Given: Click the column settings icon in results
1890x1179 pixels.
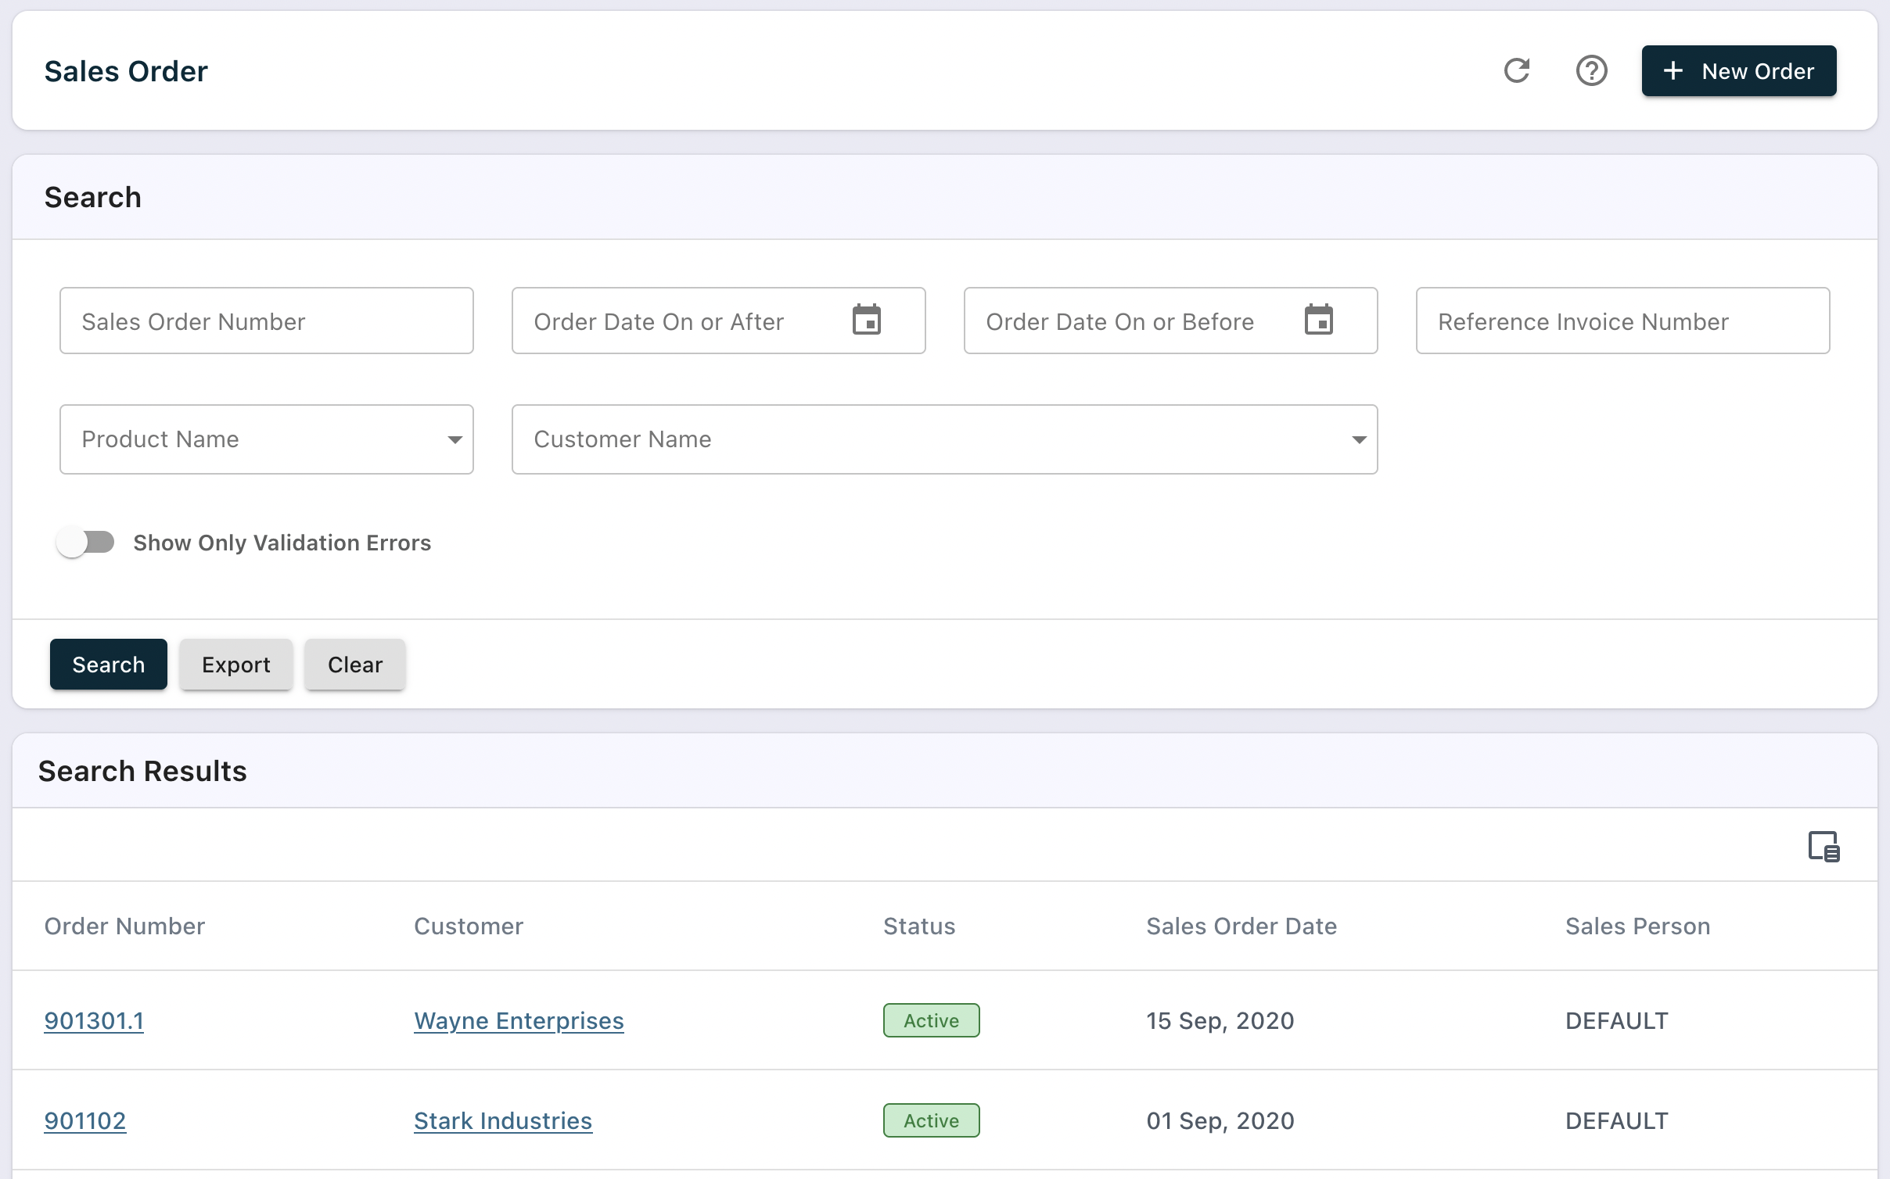Looking at the screenshot, I should 1824,846.
